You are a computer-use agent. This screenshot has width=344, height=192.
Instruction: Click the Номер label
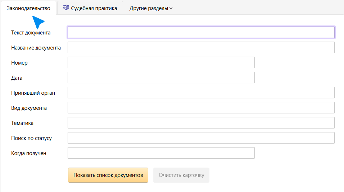click(x=19, y=63)
